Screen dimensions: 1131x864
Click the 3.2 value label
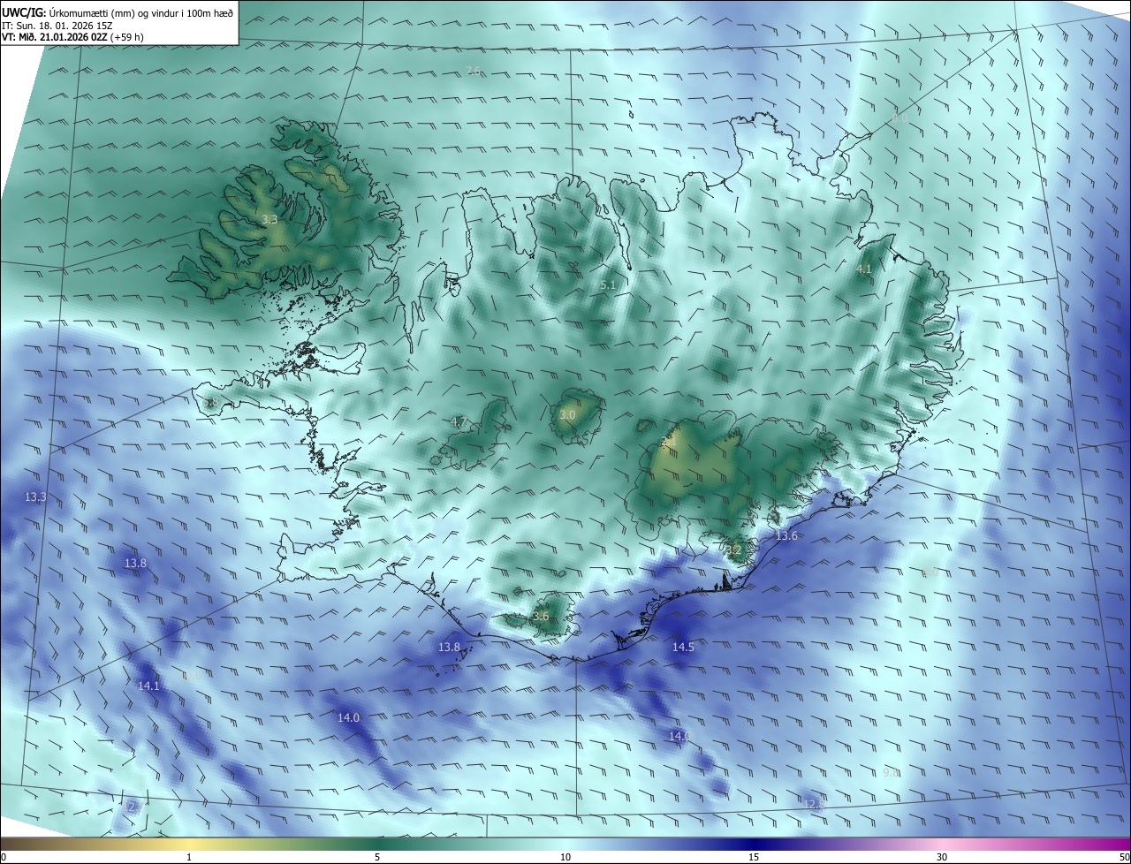(x=734, y=549)
